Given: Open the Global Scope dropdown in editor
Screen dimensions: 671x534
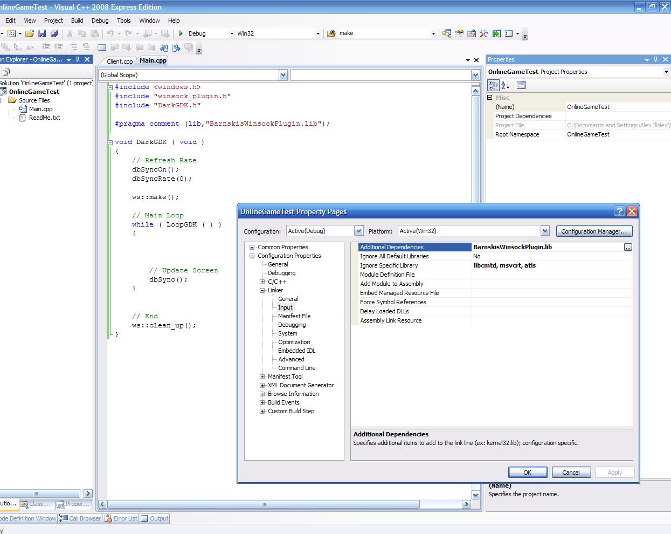Looking at the screenshot, I should pyautogui.click(x=283, y=75).
